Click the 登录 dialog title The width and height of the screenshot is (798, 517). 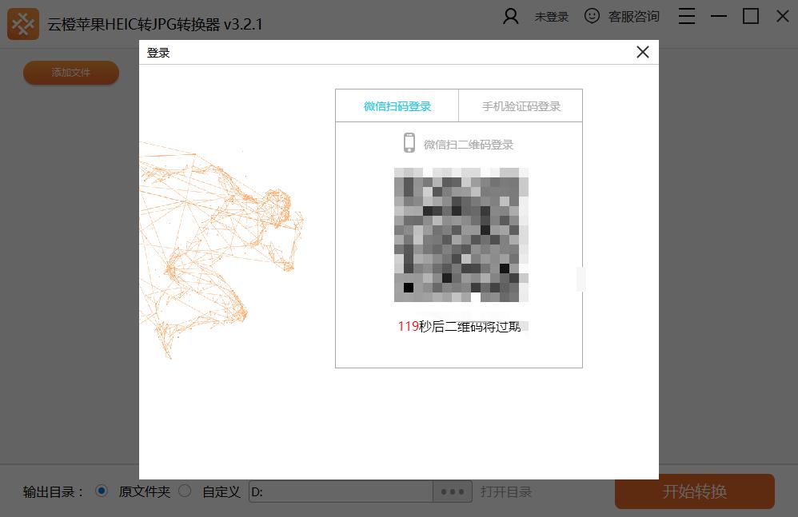click(x=158, y=53)
